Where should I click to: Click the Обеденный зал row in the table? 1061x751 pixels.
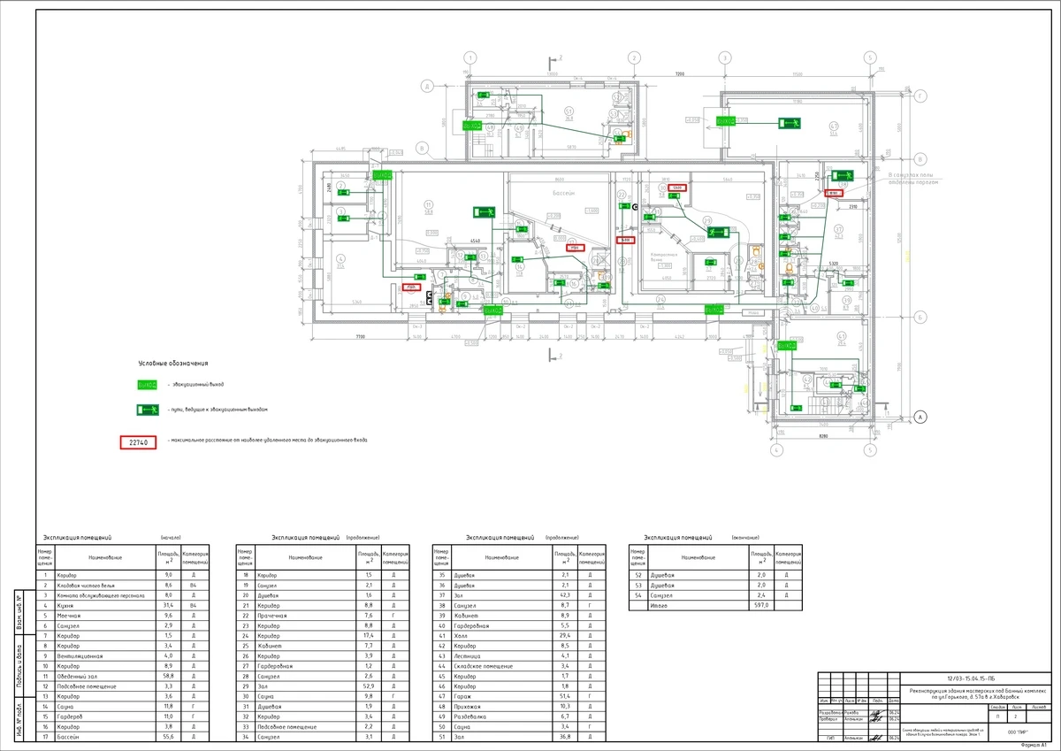coord(123,675)
